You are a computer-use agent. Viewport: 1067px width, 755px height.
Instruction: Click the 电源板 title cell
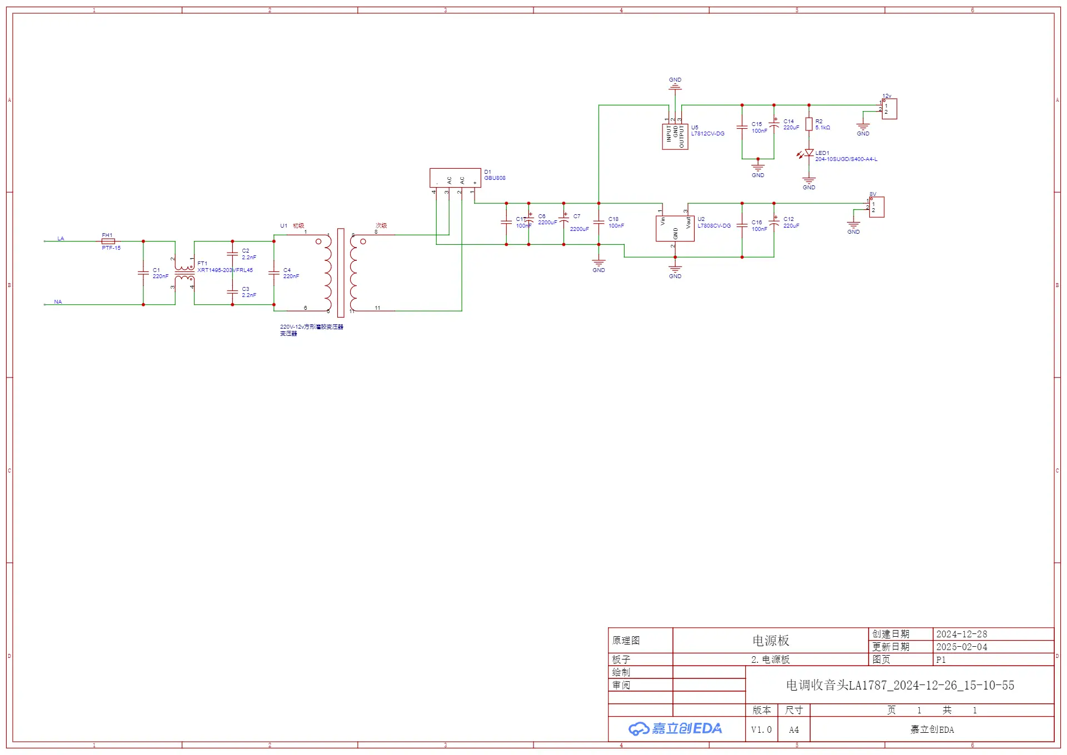[771, 641]
